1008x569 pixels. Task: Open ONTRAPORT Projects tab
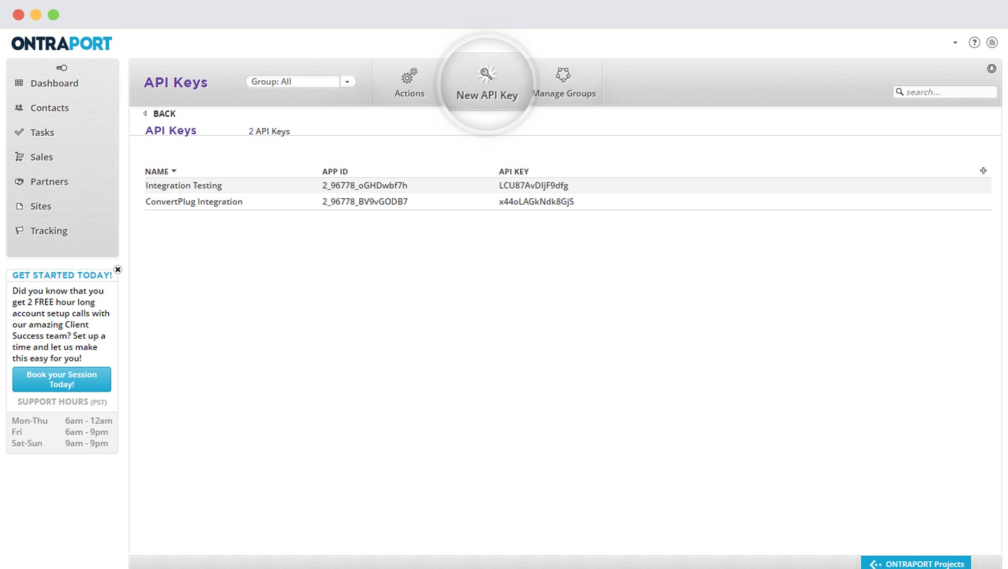tap(916, 564)
